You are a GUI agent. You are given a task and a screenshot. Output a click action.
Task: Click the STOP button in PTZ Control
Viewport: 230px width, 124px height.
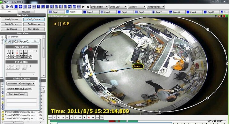tap(24, 68)
